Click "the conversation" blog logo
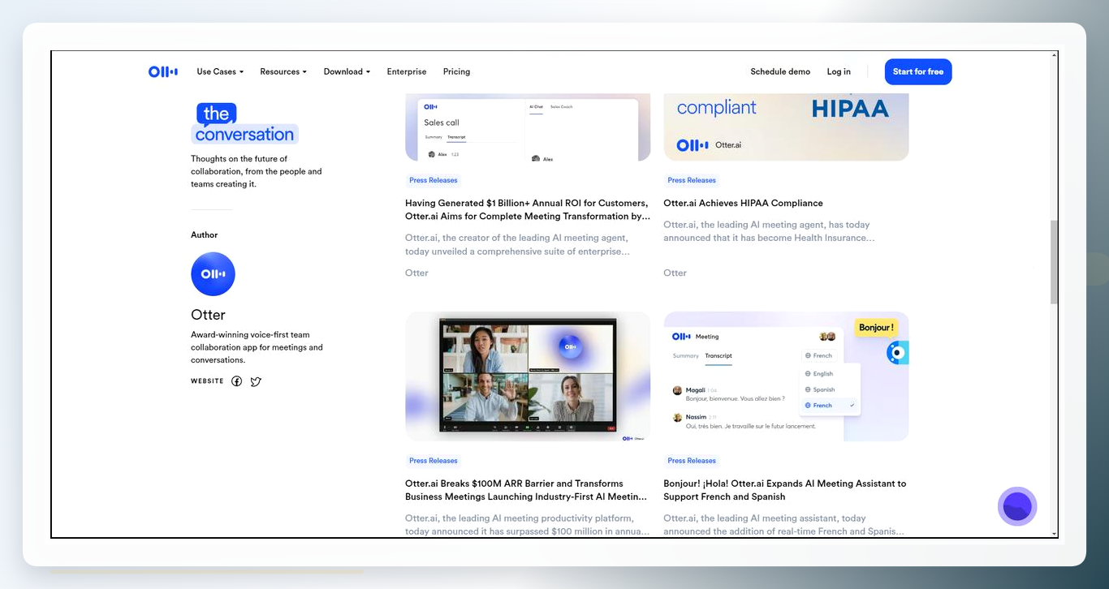The height and width of the screenshot is (589, 1109). (245, 123)
